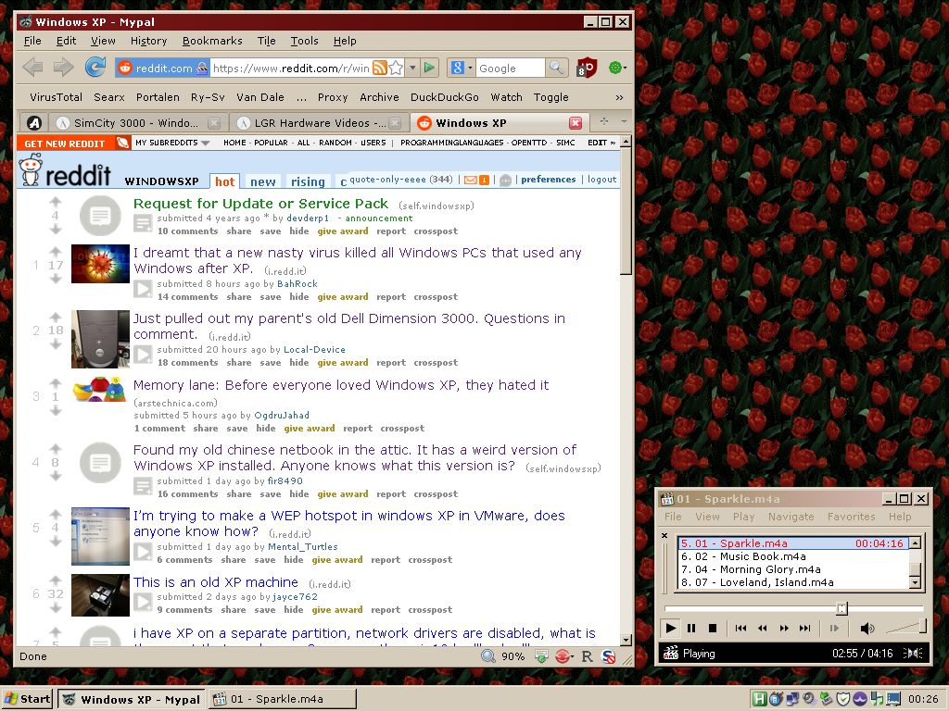The height and width of the screenshot is (711, 949).
Task: Expand the bookmarks toolbar overflow chevron
Action: pyautogui.click(x=619, y=97)
